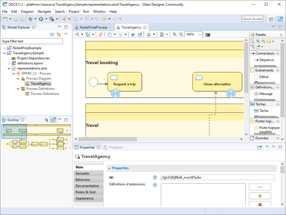Open the File menu
This screenshot has width=286, height=215.
(x=5, y=12)
